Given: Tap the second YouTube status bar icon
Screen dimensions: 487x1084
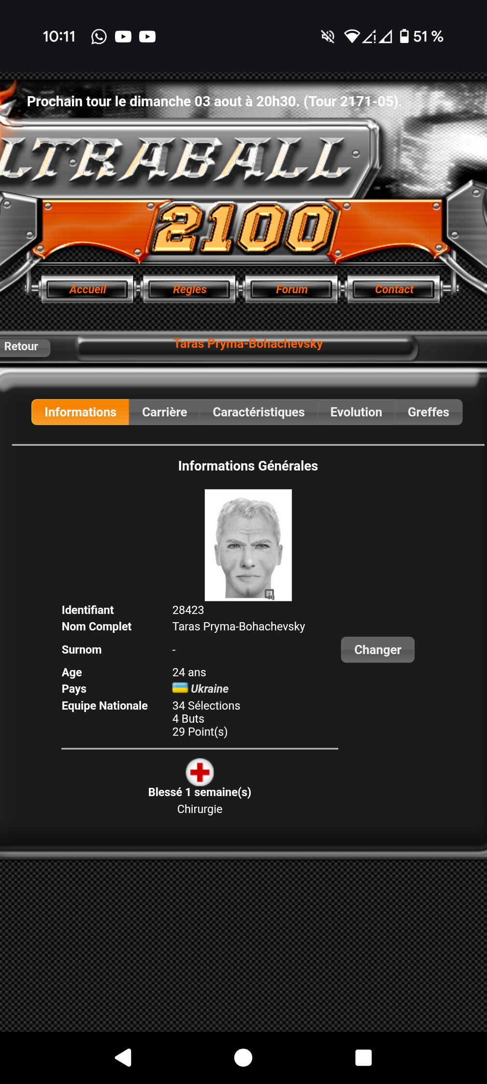Looking at the screenshot, I should coord(147,37).
